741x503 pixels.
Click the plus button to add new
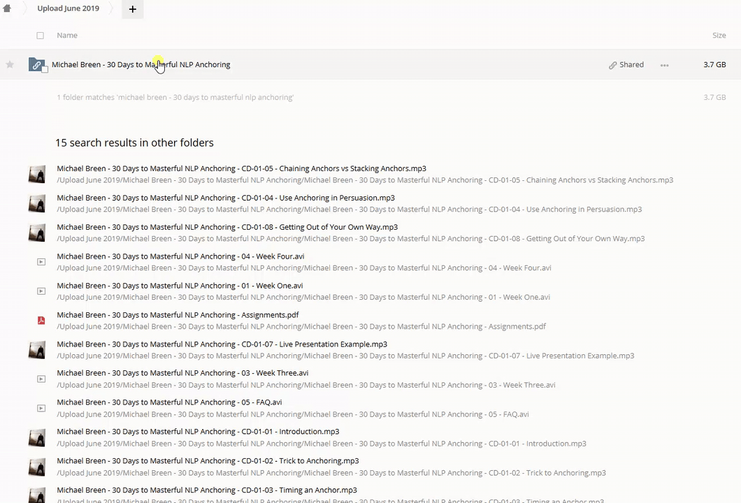pyautogui.click(x=132, y=9)
